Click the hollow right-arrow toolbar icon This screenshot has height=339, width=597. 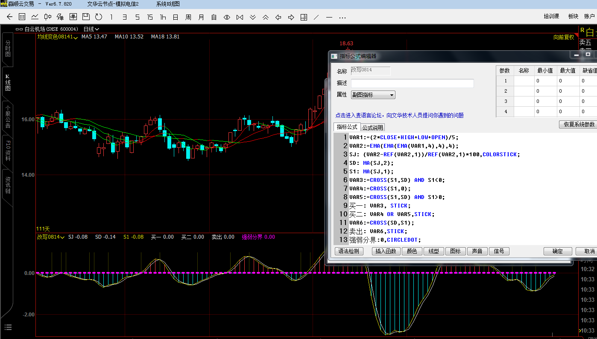point(291,17)
